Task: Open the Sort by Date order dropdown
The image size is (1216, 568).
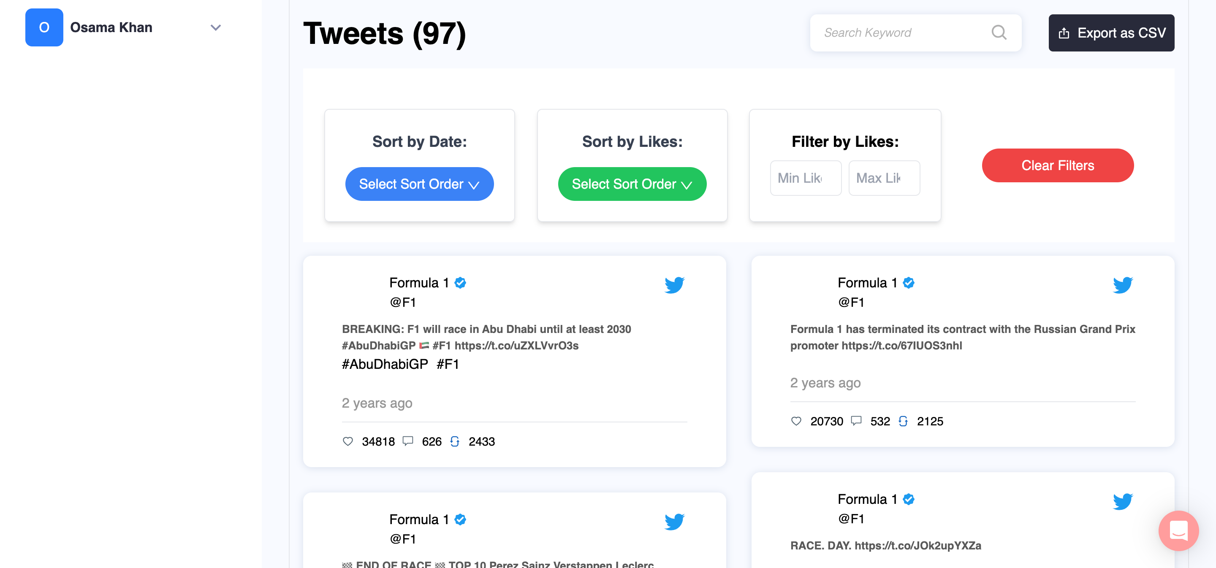Action: point(419,184)
